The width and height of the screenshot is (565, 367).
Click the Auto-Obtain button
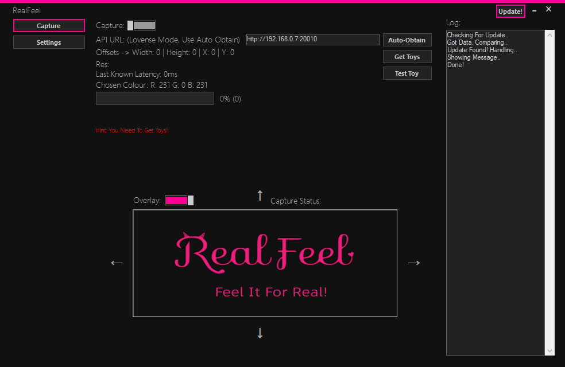[407, 40]
